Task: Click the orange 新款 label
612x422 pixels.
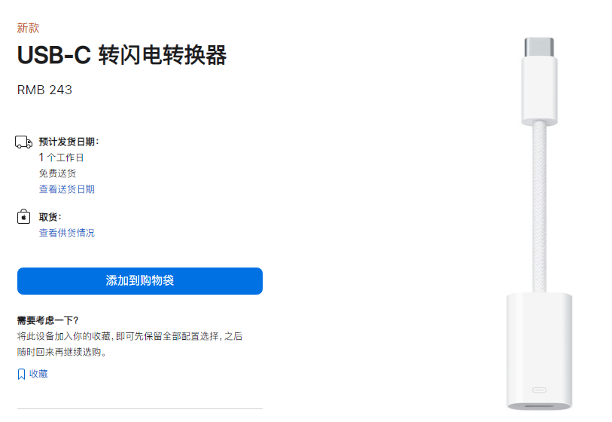Action: point(28,28)
